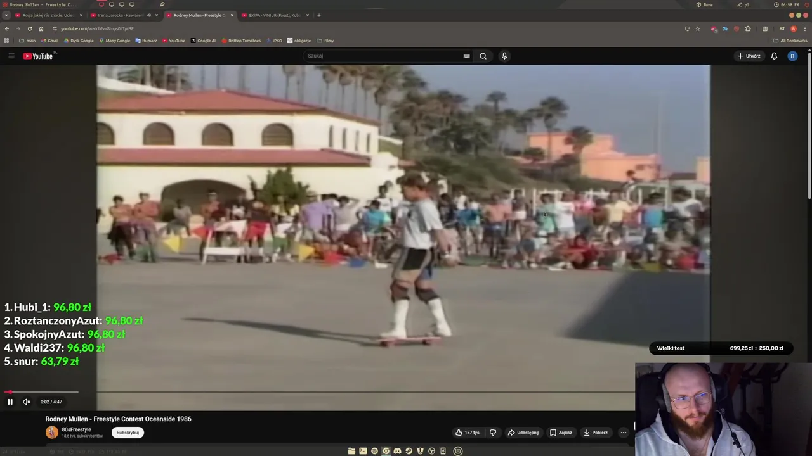Screen dimensions: 812x456
Task: Open the Rotten Tomatoes bookmark
Action: [x=241, y=41]
